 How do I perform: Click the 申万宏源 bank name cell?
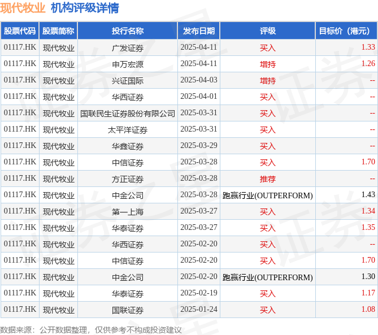(x=128, y=64)
